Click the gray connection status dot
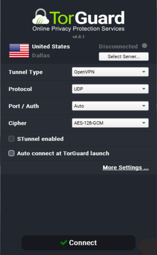Screen dimensions: 157x255 tap(144, 46)
